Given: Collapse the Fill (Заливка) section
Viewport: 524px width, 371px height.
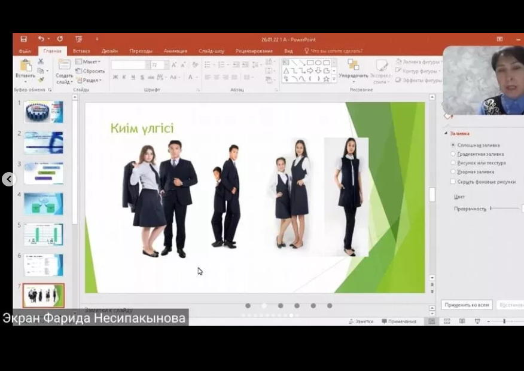Looking at the screenshot, I should (x=446, y=134).
